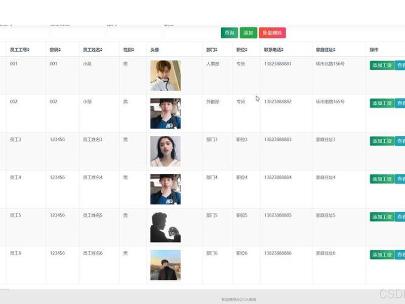This screenshot has height=304, width=405.
Task: Select phone number 13823888884
Action: tap(277, 177)
